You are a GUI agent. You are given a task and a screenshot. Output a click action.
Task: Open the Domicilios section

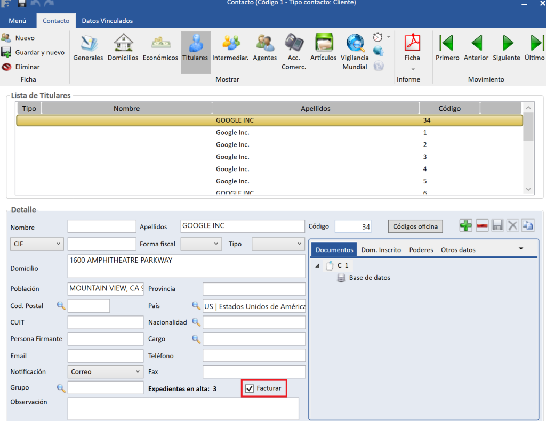(123, 47)
